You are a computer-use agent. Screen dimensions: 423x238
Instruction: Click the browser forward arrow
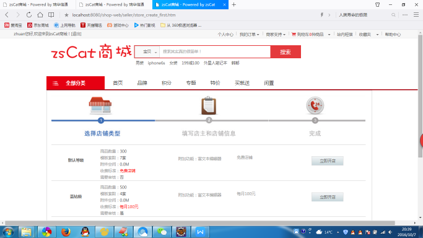18,15
